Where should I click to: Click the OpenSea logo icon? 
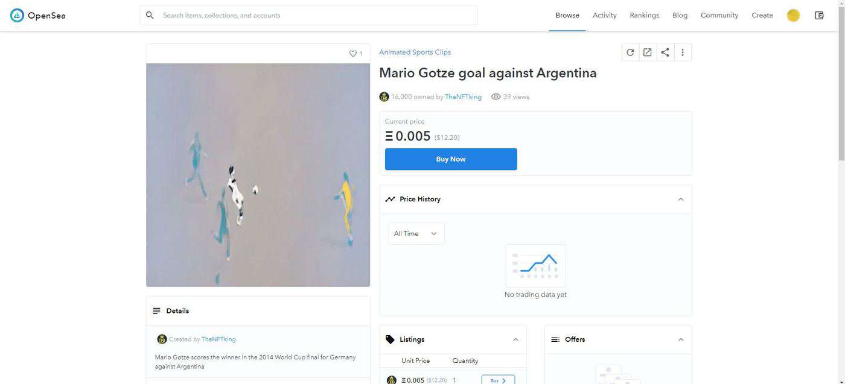pyautogui.click(x=17, y=15)
